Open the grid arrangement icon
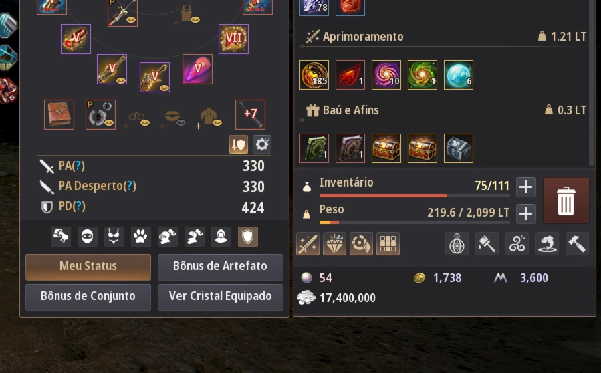Screen dimensions: 601x373 tap(388, 244)
